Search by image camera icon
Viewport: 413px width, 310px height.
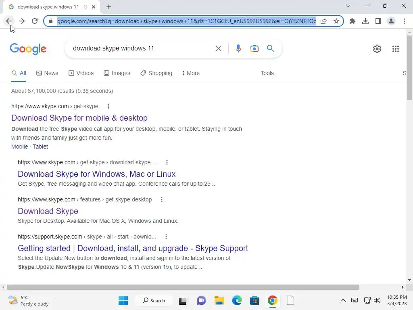point(254,48)
